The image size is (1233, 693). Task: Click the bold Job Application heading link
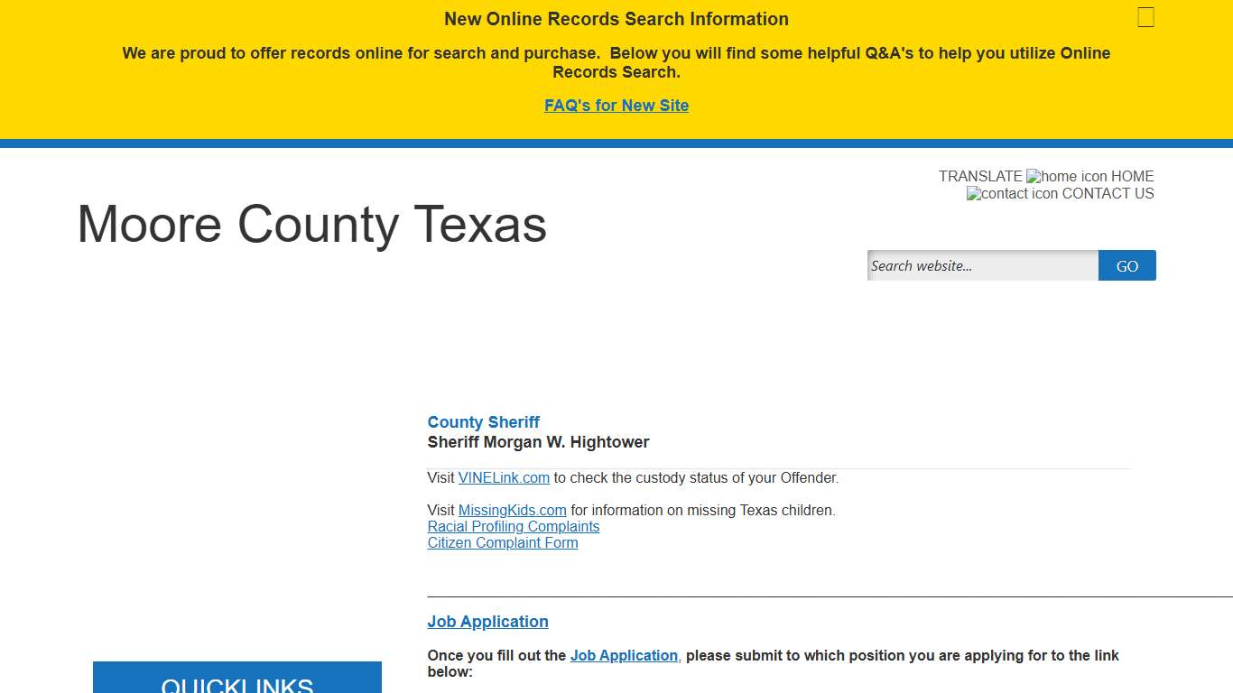[x=487, y=622]
